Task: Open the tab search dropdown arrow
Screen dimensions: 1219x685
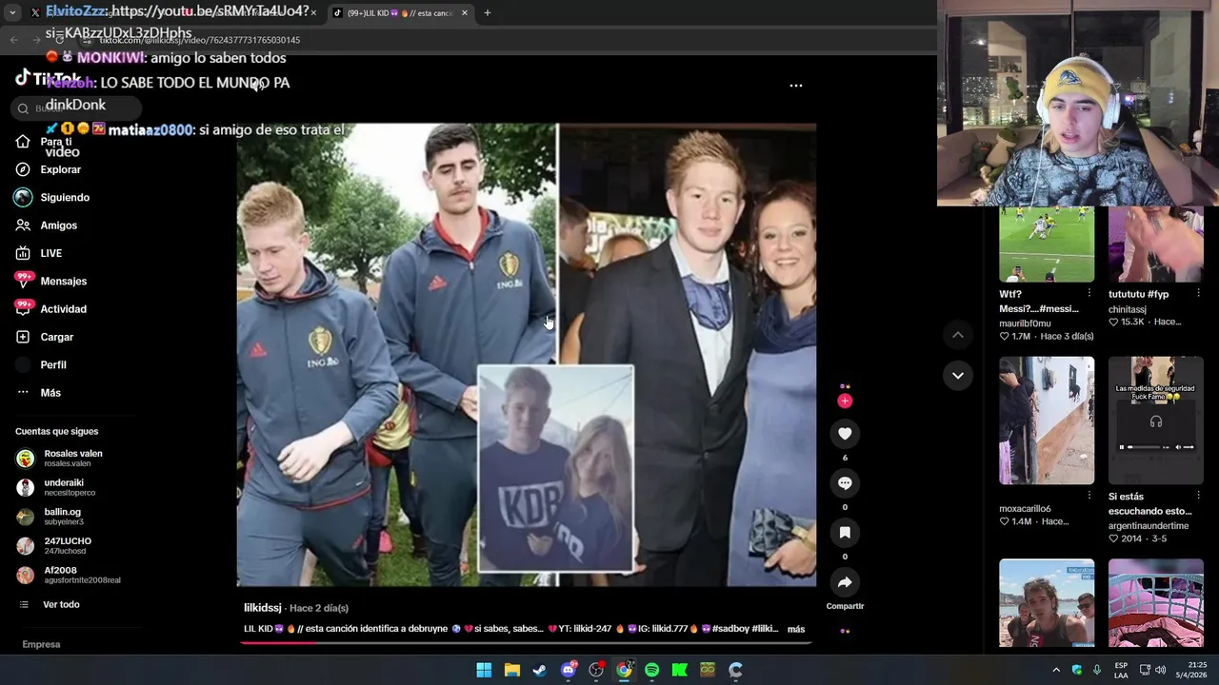Action: (11, 13)
